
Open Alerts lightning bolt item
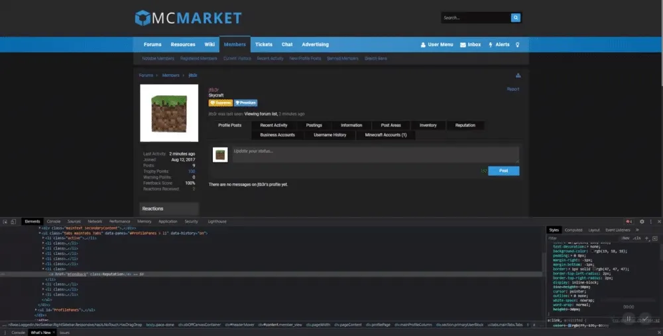[499, 45]
